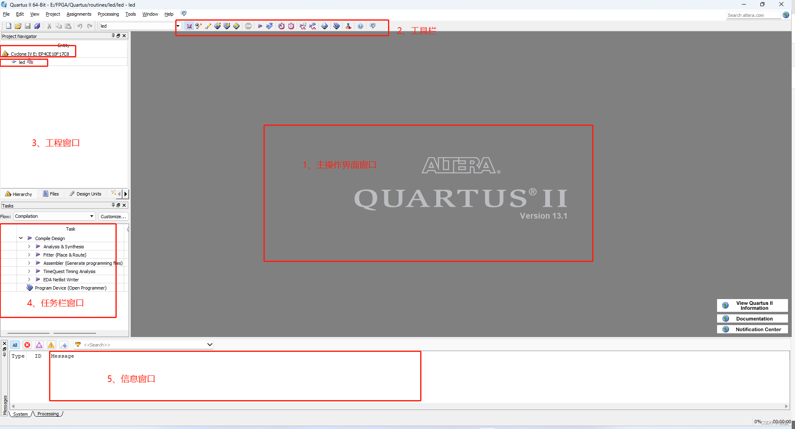
Task: Click the Paste clipboard icon
Action: 68,26
